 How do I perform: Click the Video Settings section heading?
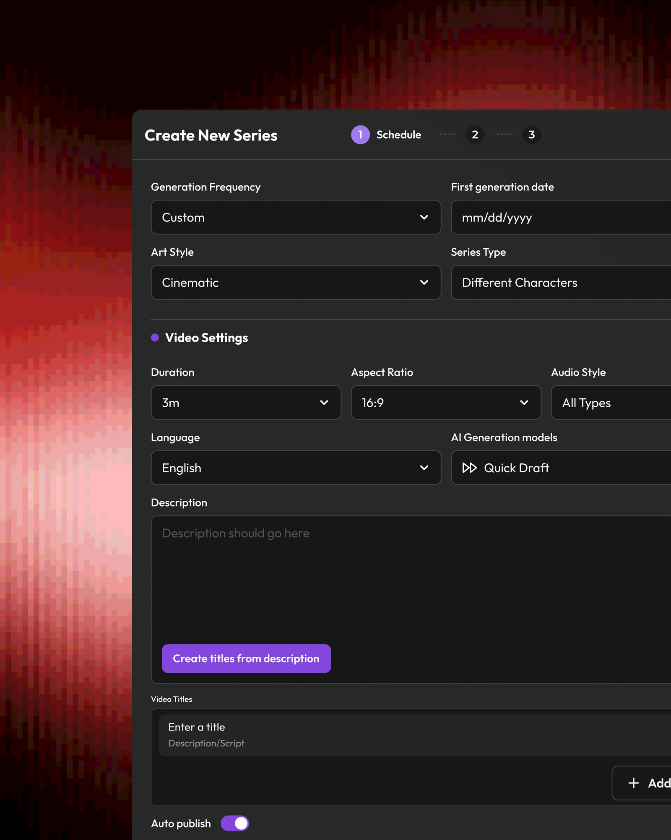click(x=206, y=338)
